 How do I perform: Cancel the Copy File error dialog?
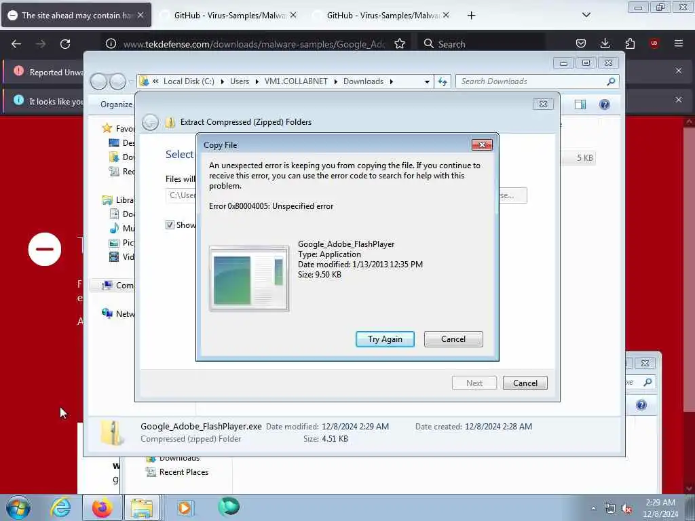click(453, 339)
